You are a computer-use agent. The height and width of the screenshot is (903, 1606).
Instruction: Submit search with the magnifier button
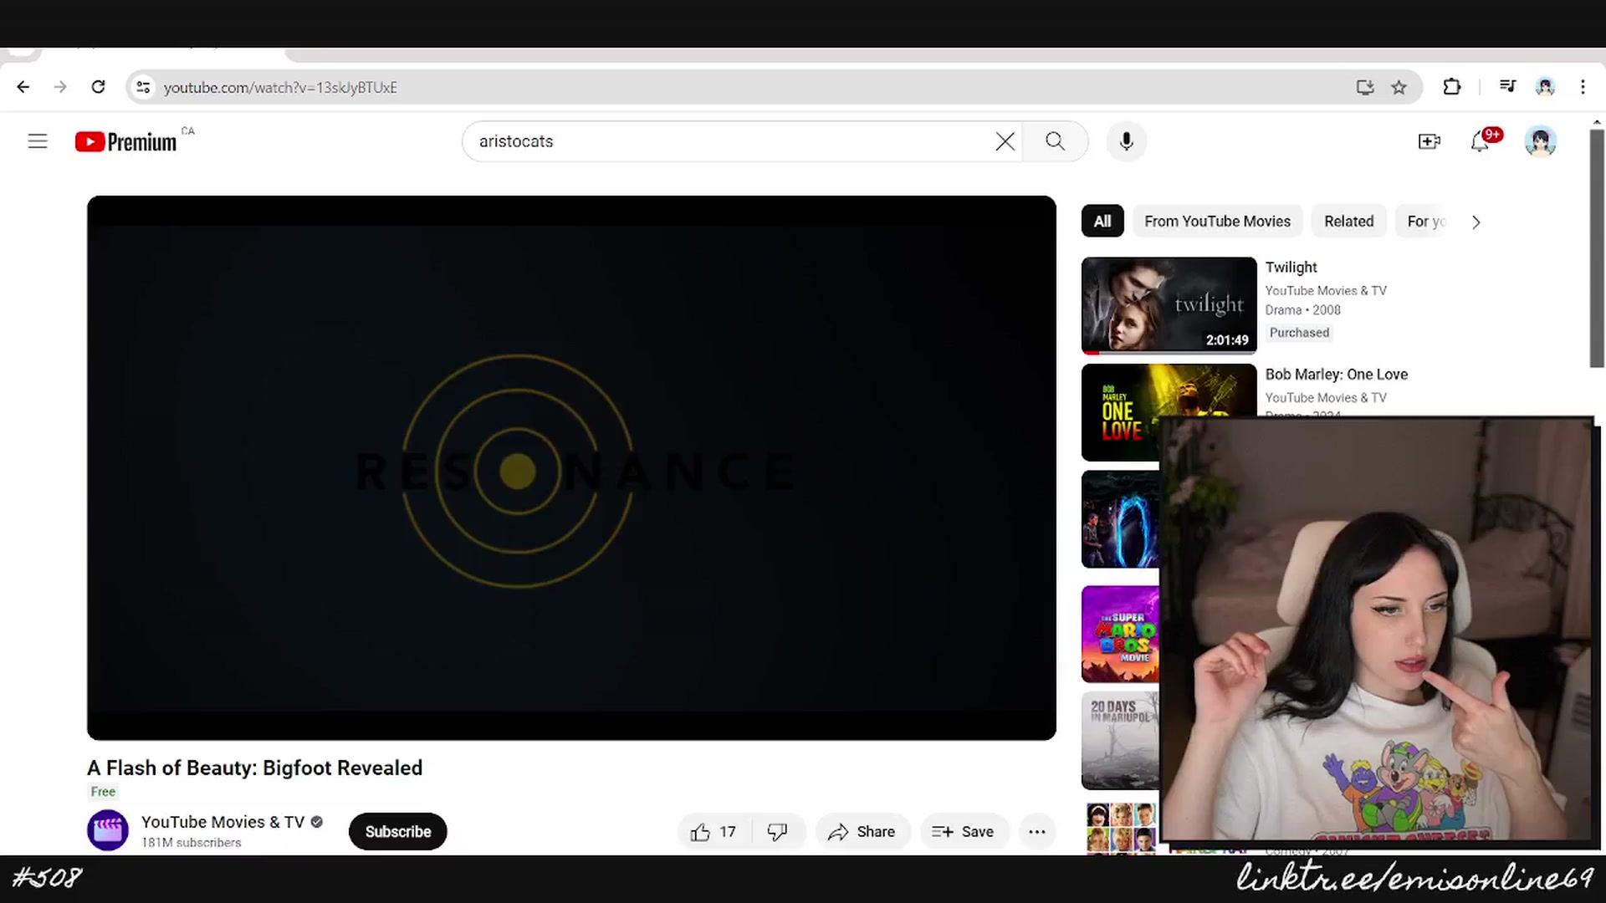pyautogui.click(x=1056, y=141)
